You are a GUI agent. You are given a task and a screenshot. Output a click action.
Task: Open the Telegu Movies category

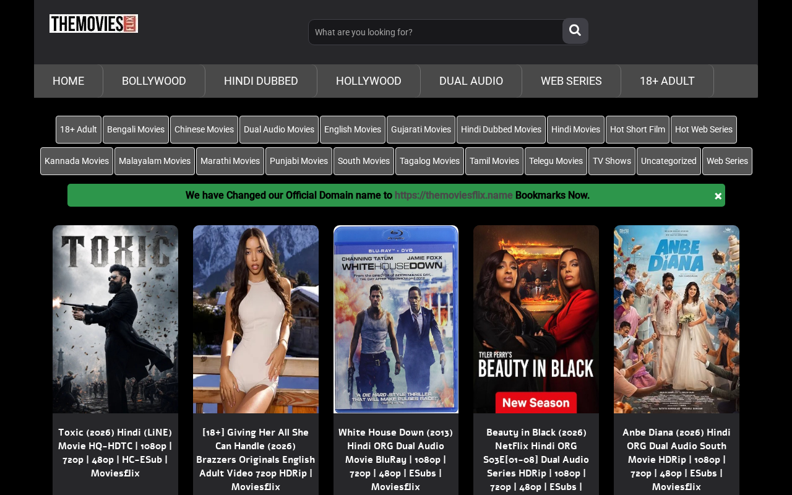coord(556,161)
